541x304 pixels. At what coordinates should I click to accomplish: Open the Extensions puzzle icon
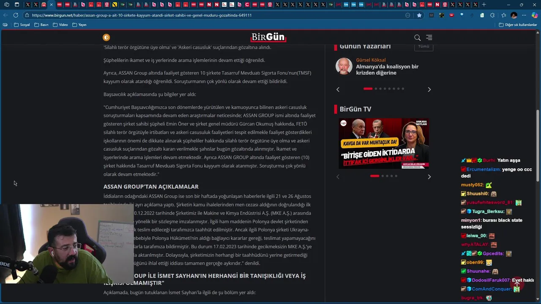(492, 15)
